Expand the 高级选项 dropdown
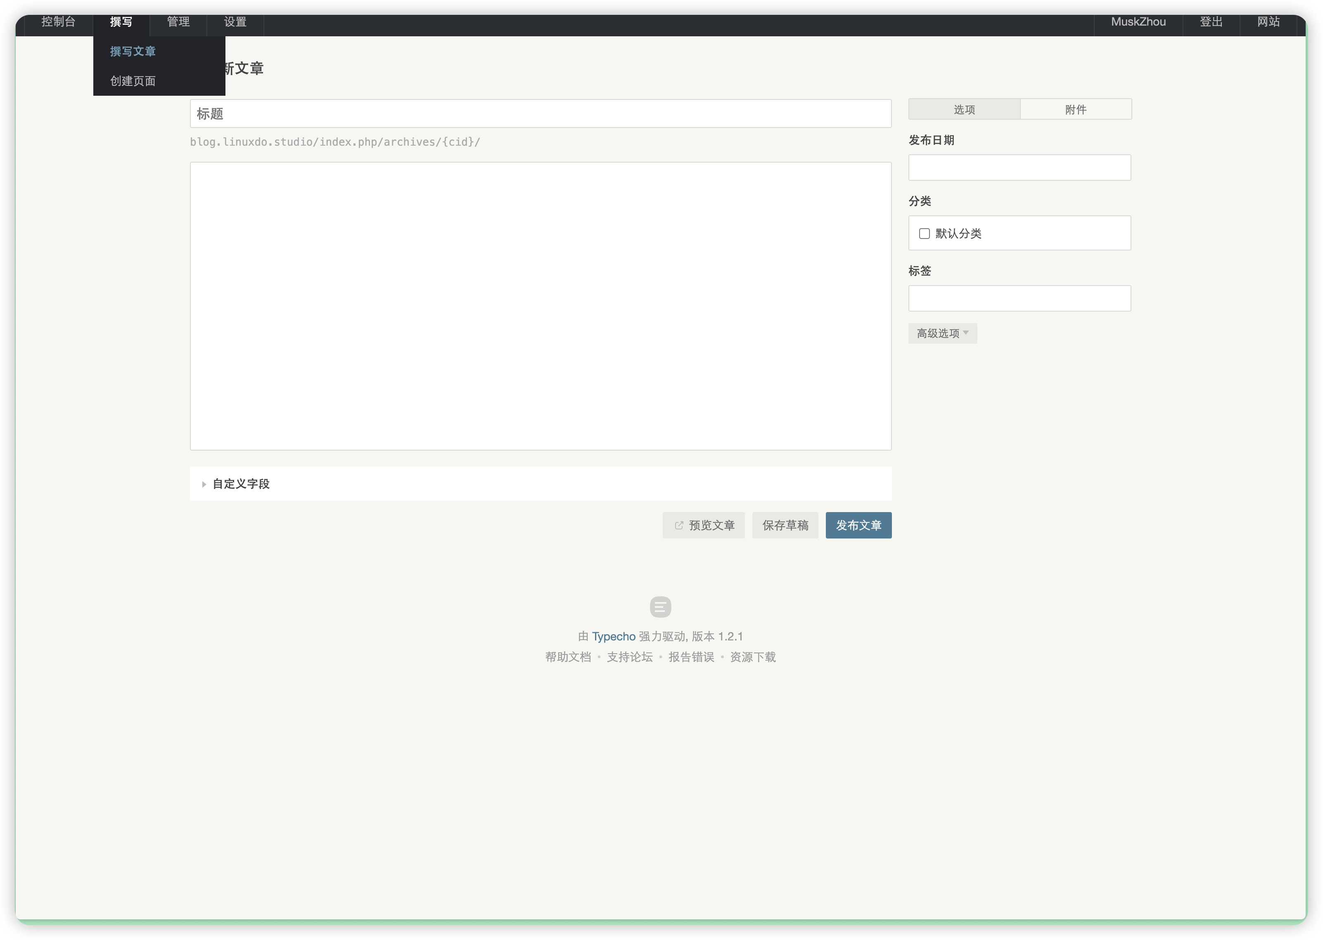The image size is (1323, 940). point(942,333)
